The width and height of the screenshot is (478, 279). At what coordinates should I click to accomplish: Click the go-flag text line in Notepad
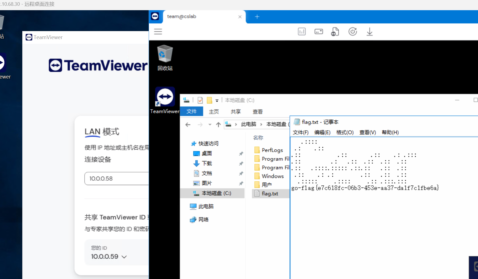pos(365,188)
